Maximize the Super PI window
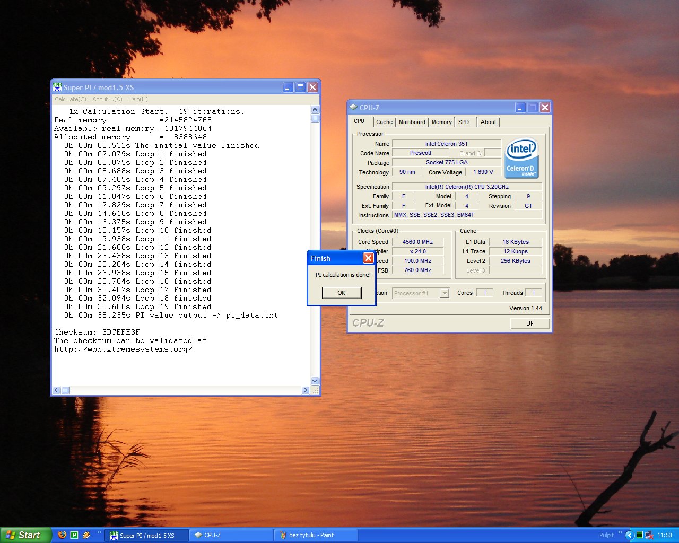 tap(300, 87)
